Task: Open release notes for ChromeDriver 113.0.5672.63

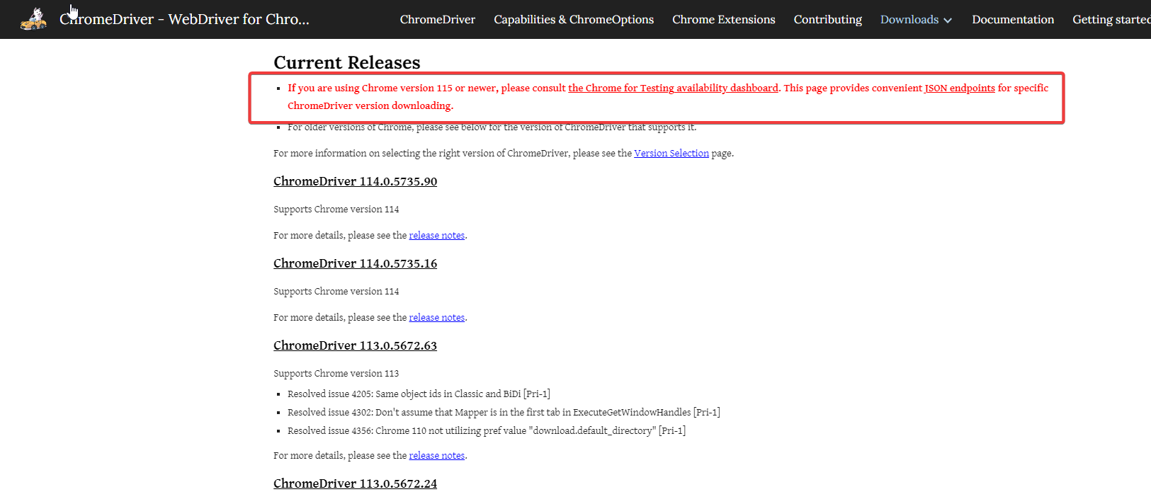Action: (x=437, y=455)
